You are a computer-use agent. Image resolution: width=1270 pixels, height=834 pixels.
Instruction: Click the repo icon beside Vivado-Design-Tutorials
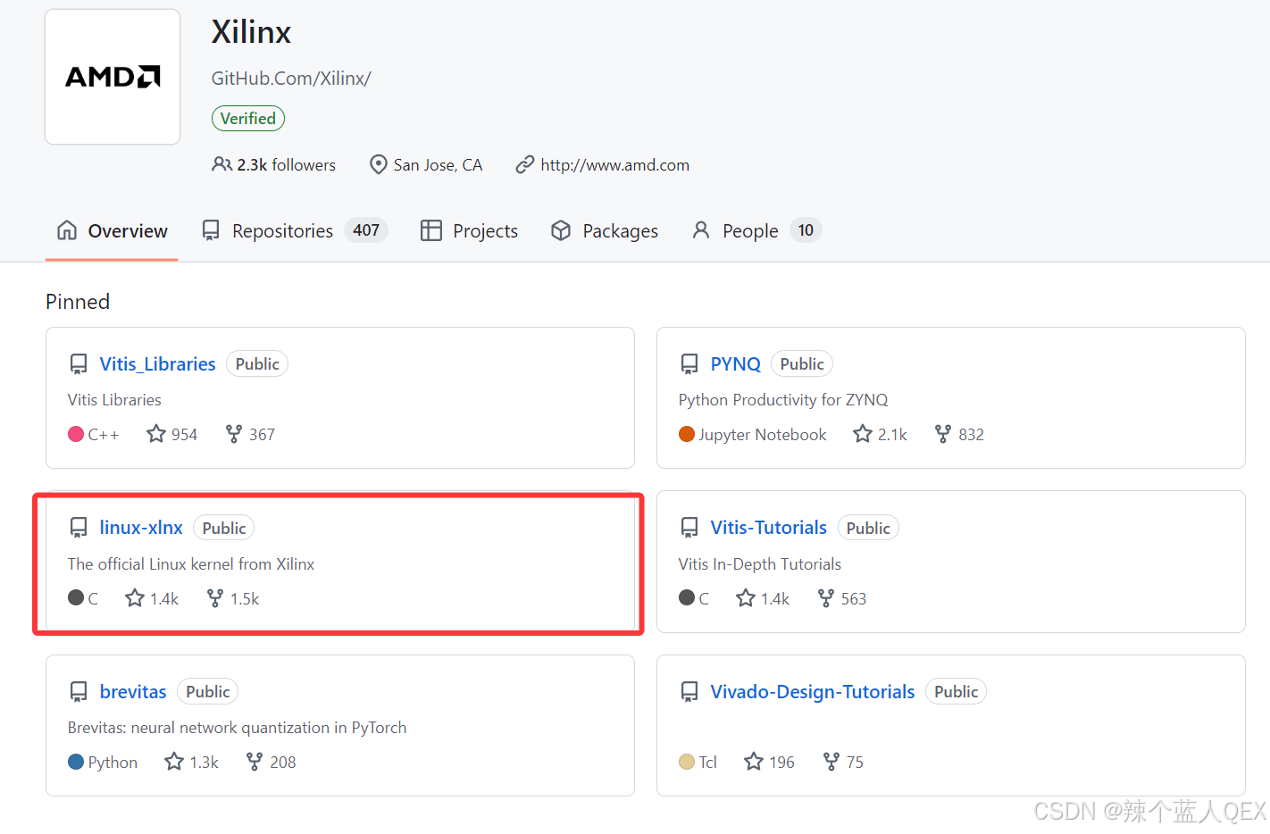pyautogui.click(x=689, y=692)
